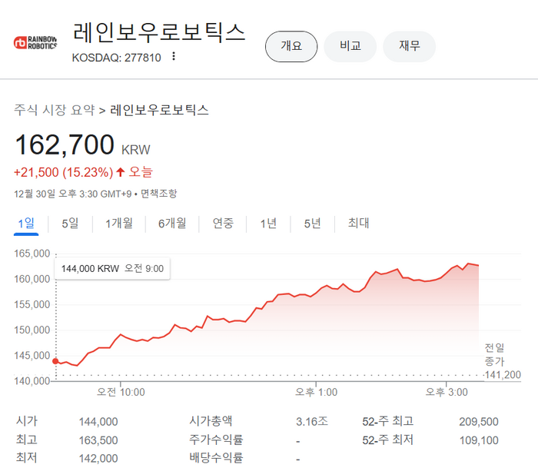
Task: Click the KOSDAQ: 277810 ticker text
Action: point(116,58)
